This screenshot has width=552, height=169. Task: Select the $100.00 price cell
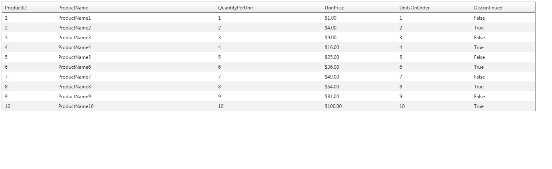[333, 106]
